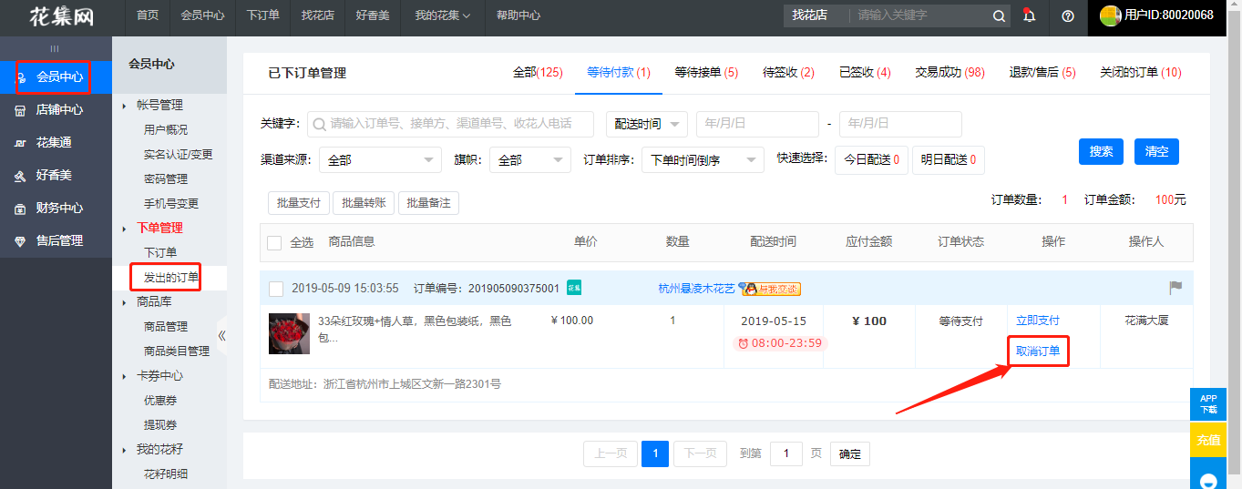Click the notification bell icon
The image size is (1242, 489).
1029,15
